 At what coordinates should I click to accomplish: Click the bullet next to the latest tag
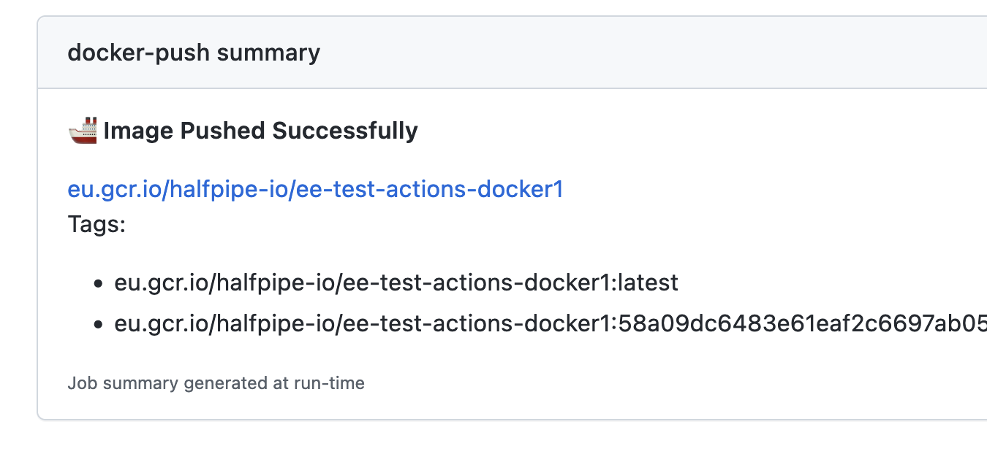(97, 282)
